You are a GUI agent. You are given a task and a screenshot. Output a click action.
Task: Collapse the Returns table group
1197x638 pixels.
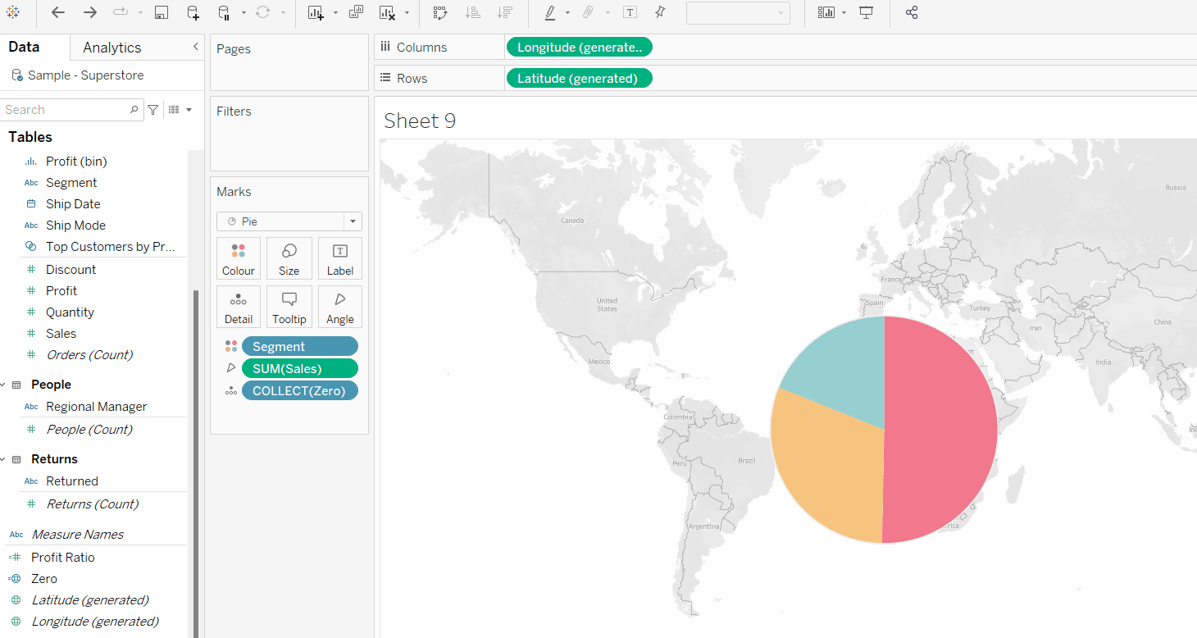4,459
